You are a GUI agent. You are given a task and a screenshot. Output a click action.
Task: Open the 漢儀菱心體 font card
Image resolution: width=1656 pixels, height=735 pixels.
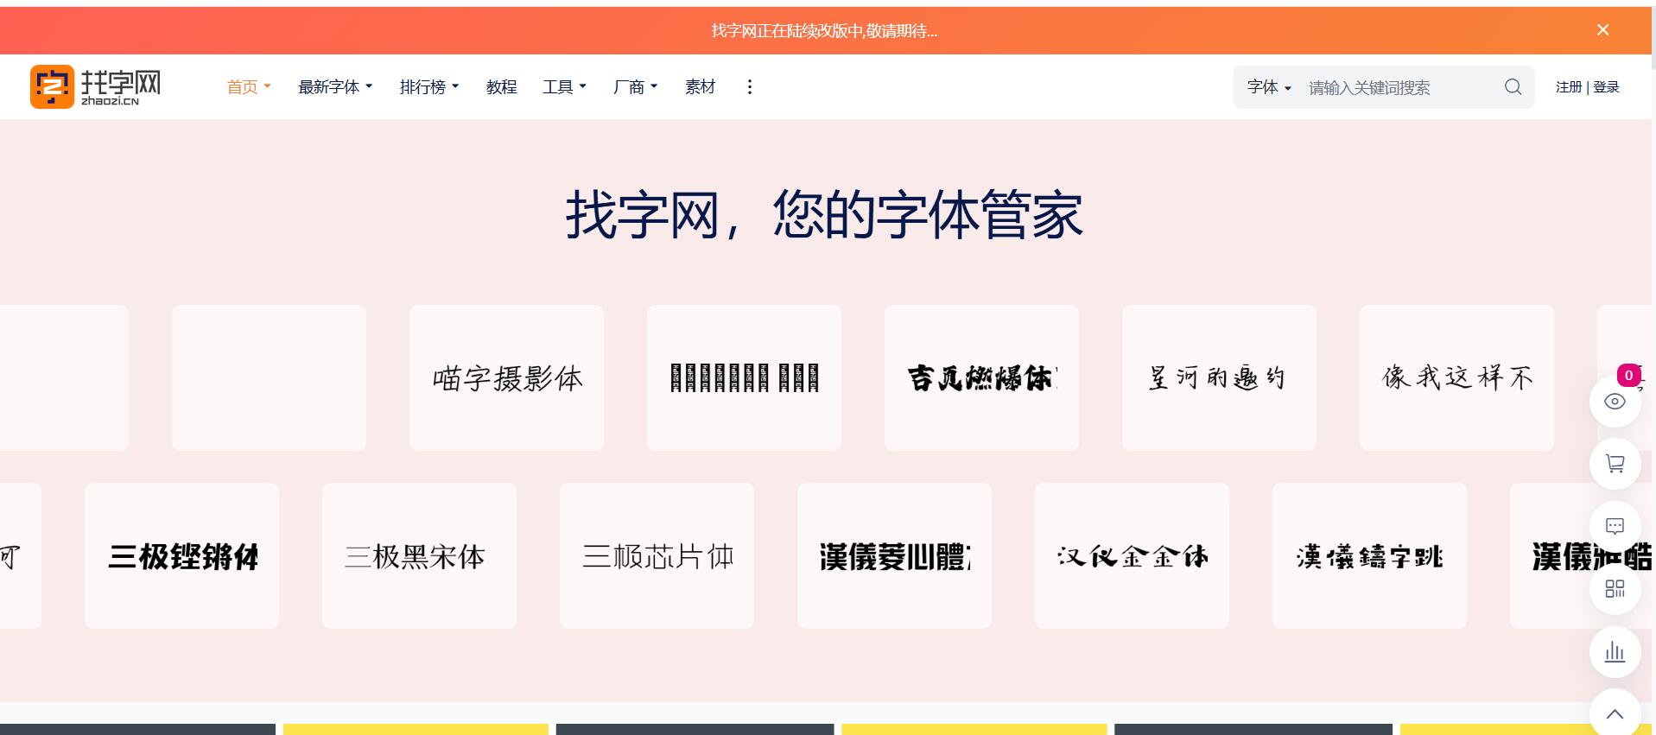[x=894, y=555]
